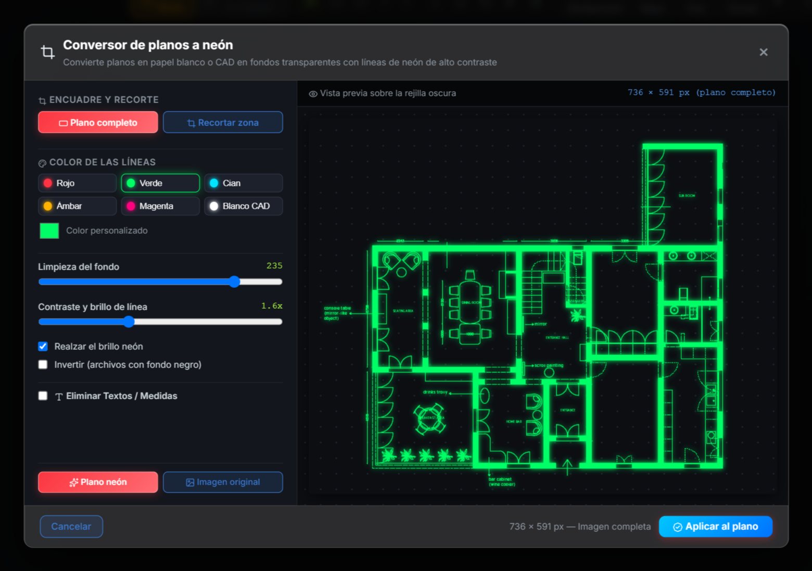Image resolution: width=812 pixels, height=571 pixels.
Task: Choose the Recortar zona option
Action: coord(223,122)
